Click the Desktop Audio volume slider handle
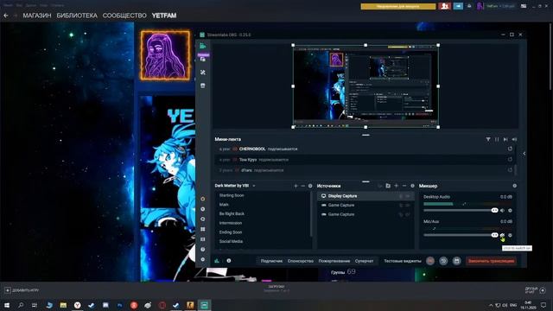The image size is (553, 311). point(494,210)
